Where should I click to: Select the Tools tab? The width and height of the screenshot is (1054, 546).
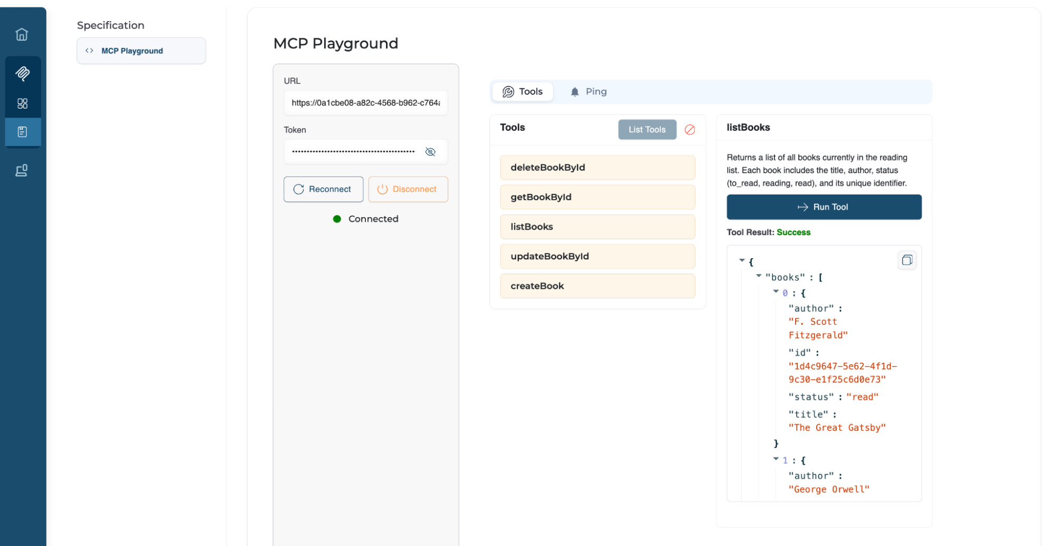pyautogui.click(x=522, y=92)
